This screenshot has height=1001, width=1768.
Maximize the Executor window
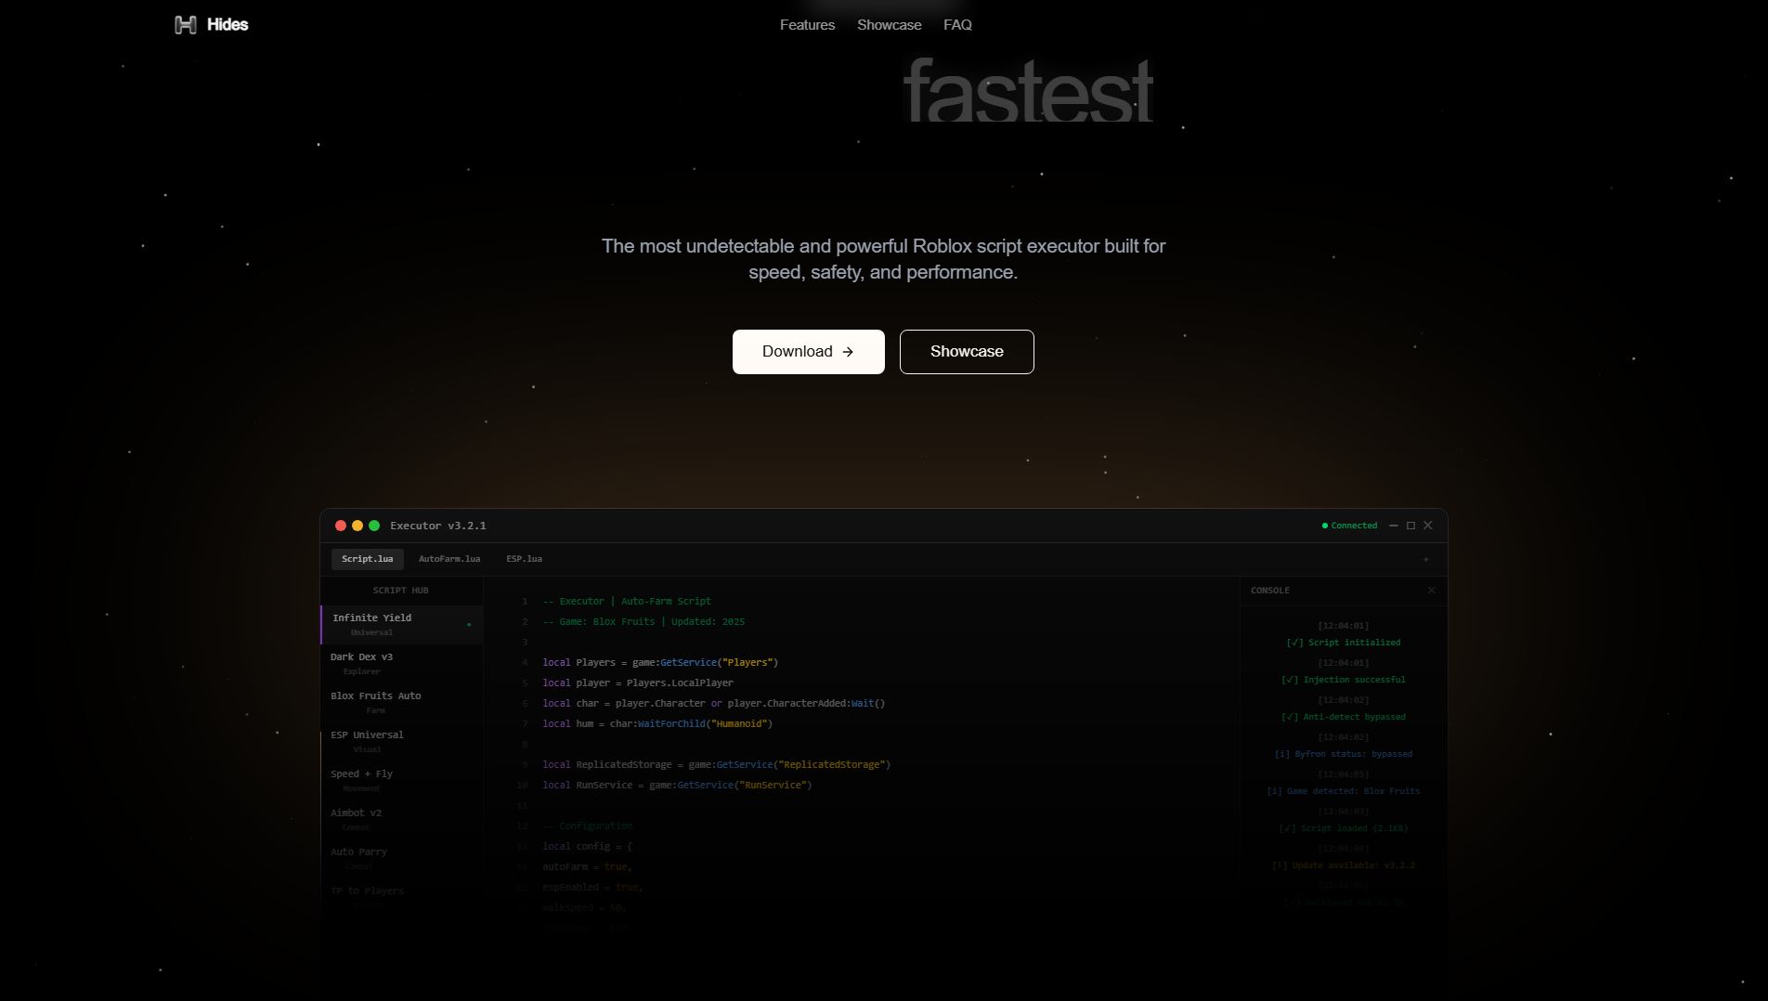point(1410,526)
